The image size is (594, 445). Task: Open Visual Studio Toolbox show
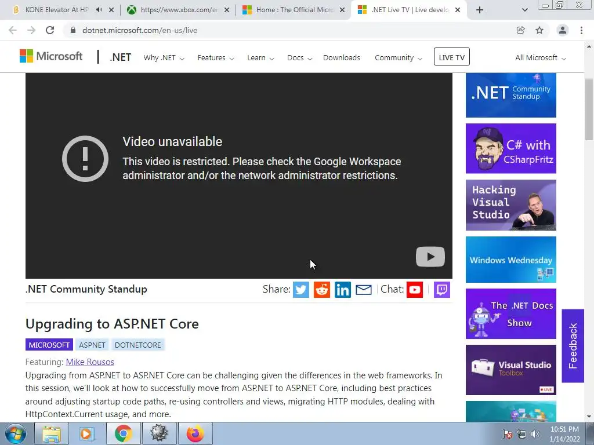[510, 370]
